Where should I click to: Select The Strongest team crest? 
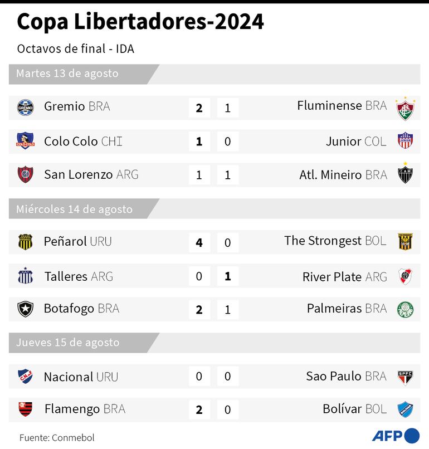[404, 242]
